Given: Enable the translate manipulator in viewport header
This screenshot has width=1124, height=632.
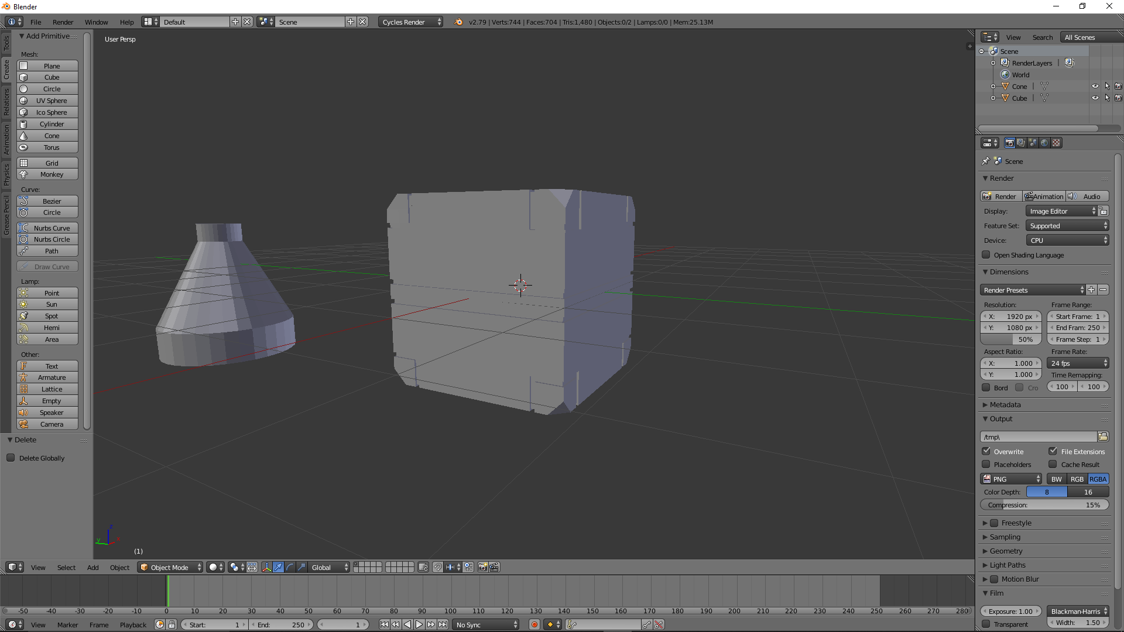Looking at the screenshot, I should (278, 566).
